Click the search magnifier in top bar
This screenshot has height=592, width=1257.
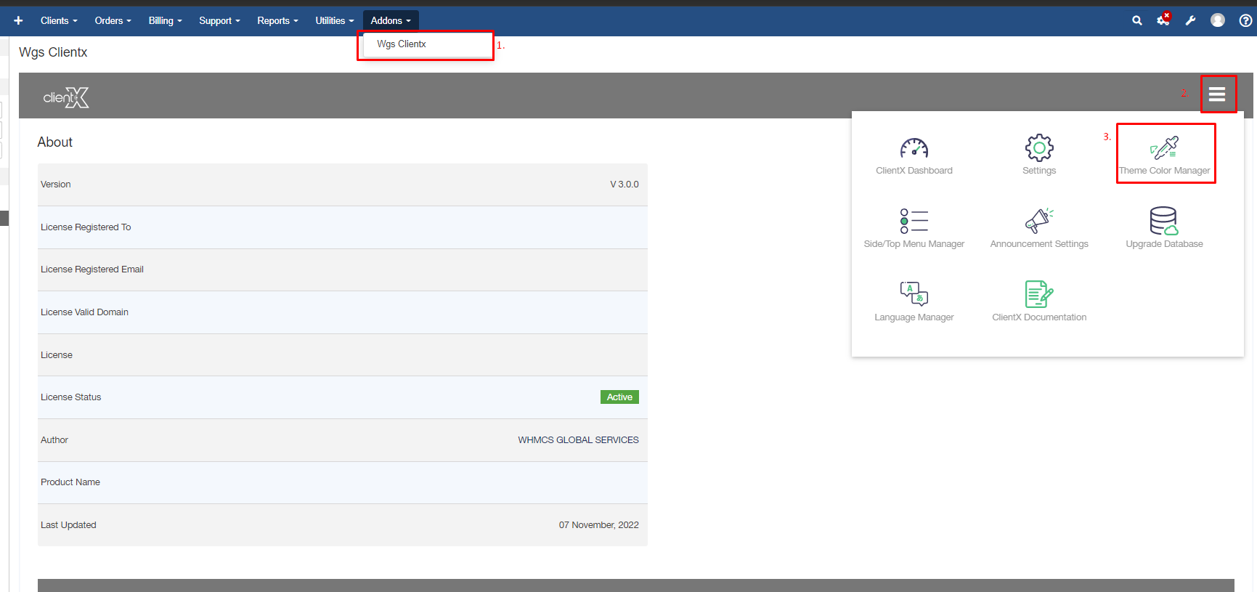point(1137,20)
